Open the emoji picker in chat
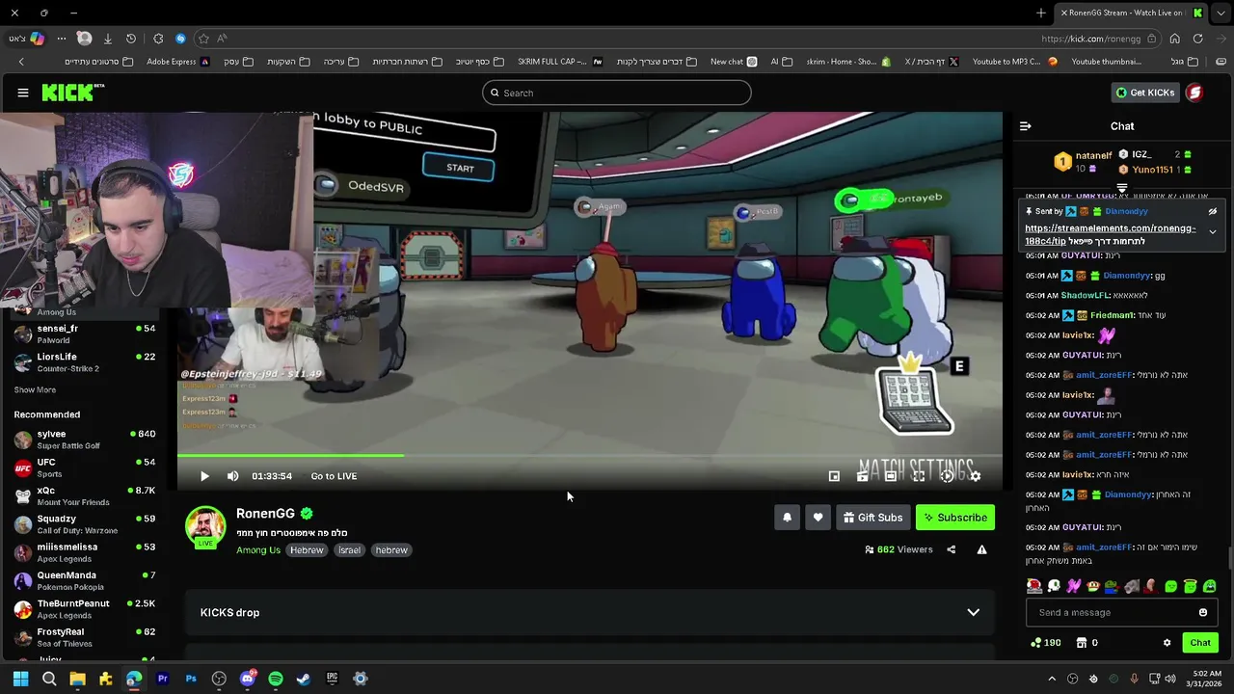1234x694 pixels. [x=1203, y=612]
